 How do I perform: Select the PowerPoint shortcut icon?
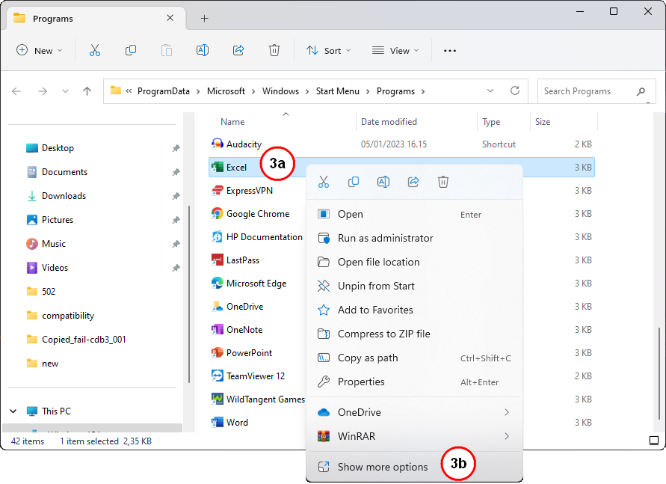(217, 352)
